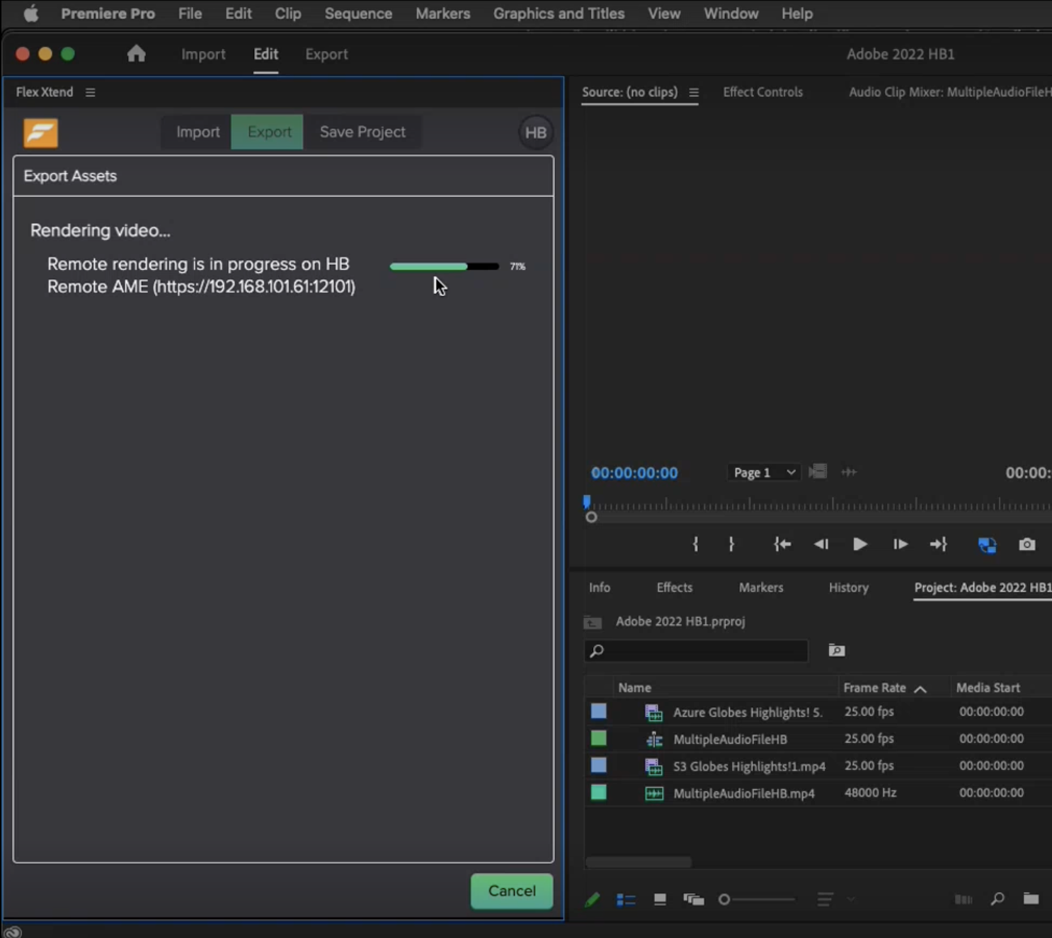Cancel the remote rendering export
The height and width of the screenshot is (938, 1052).
point(512,891)
